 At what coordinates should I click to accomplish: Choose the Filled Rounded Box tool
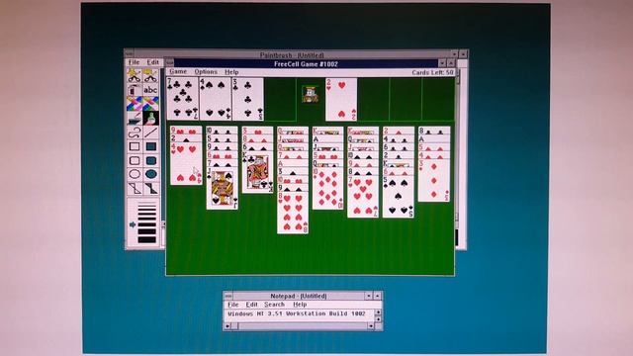[x=150, y=160]
